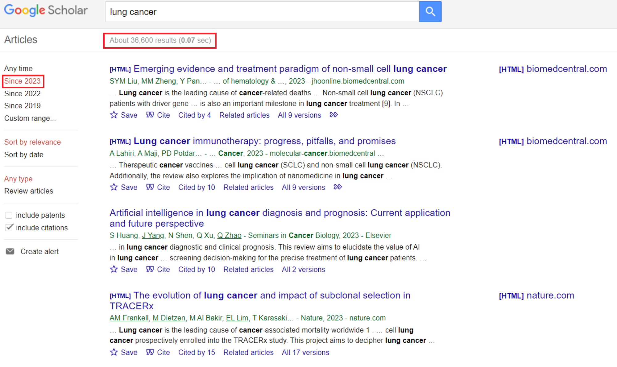Enable the include patents checkbox
This screenshot has width=617, height=367.
(x=9, y=215)
